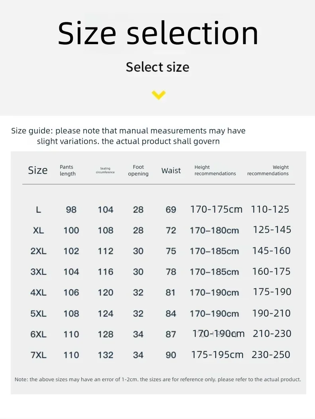
Task: Select the XL size row label
Action: coord(38,230)
